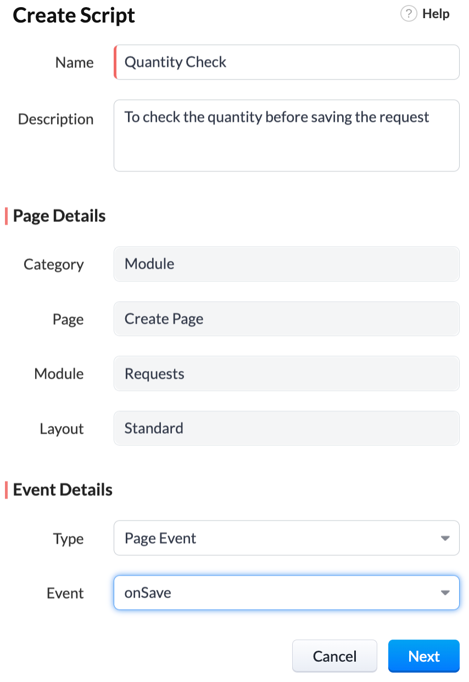Click the Help question mark icon
Screen dimensions: 469x682
409,14
